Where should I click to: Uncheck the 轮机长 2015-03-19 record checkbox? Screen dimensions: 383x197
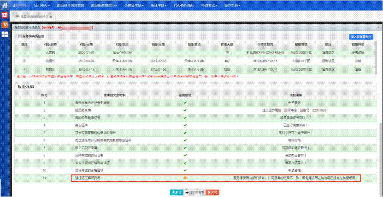(24, 69)
